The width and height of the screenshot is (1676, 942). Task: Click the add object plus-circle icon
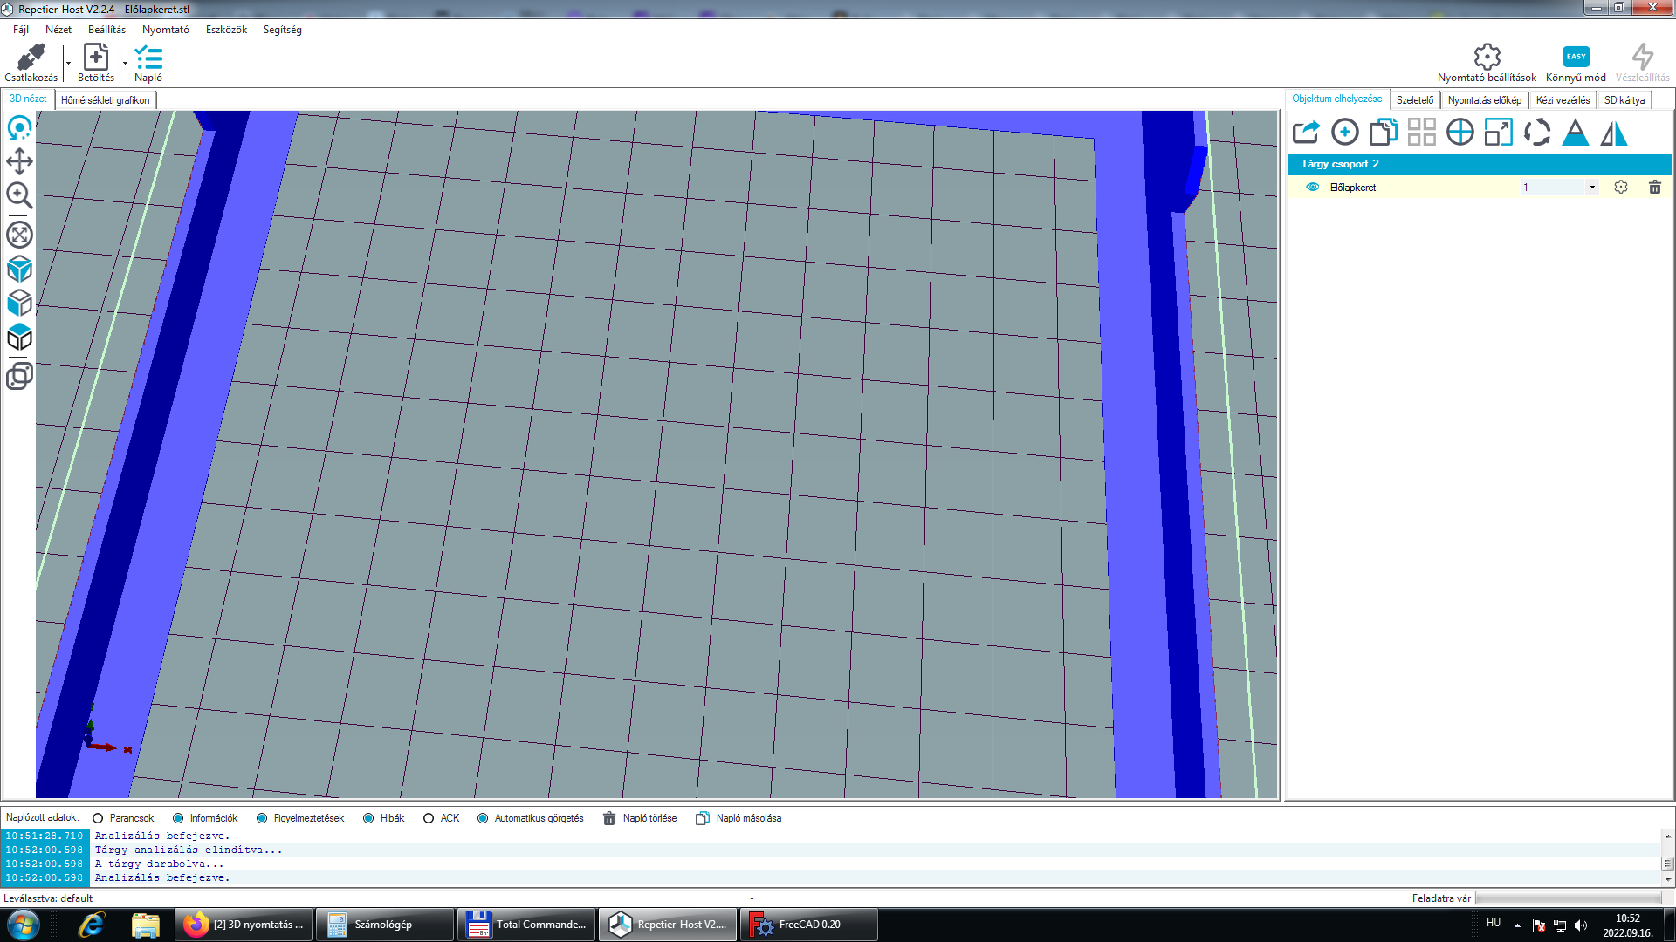click(x=1344, y=133)
